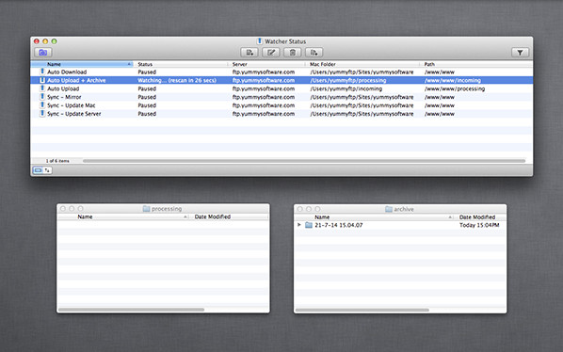Select the Auto Upload + Archive watcher name

76,80
